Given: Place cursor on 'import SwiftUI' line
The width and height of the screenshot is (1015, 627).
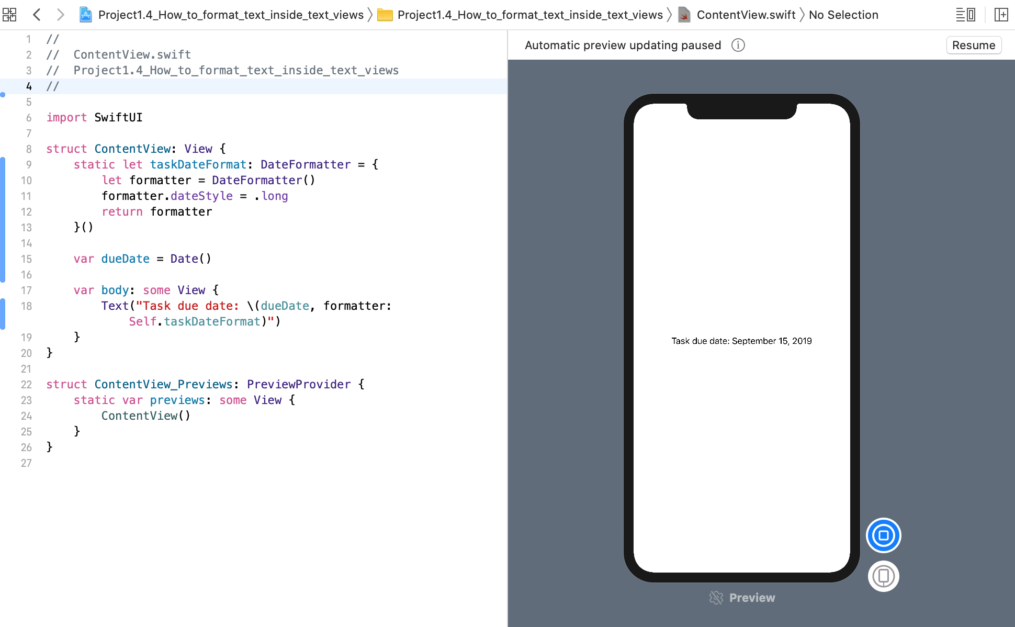Looking at the screenshot, I should (94, 117).
